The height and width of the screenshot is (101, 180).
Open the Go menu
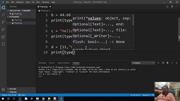coord(33,2)
